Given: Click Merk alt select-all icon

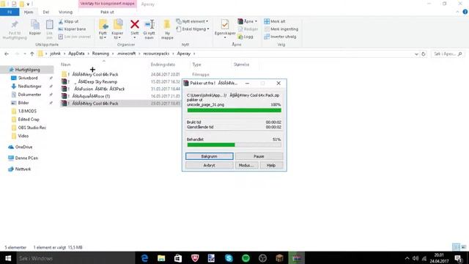Looking at the screenshot, I should click(267, 21).
